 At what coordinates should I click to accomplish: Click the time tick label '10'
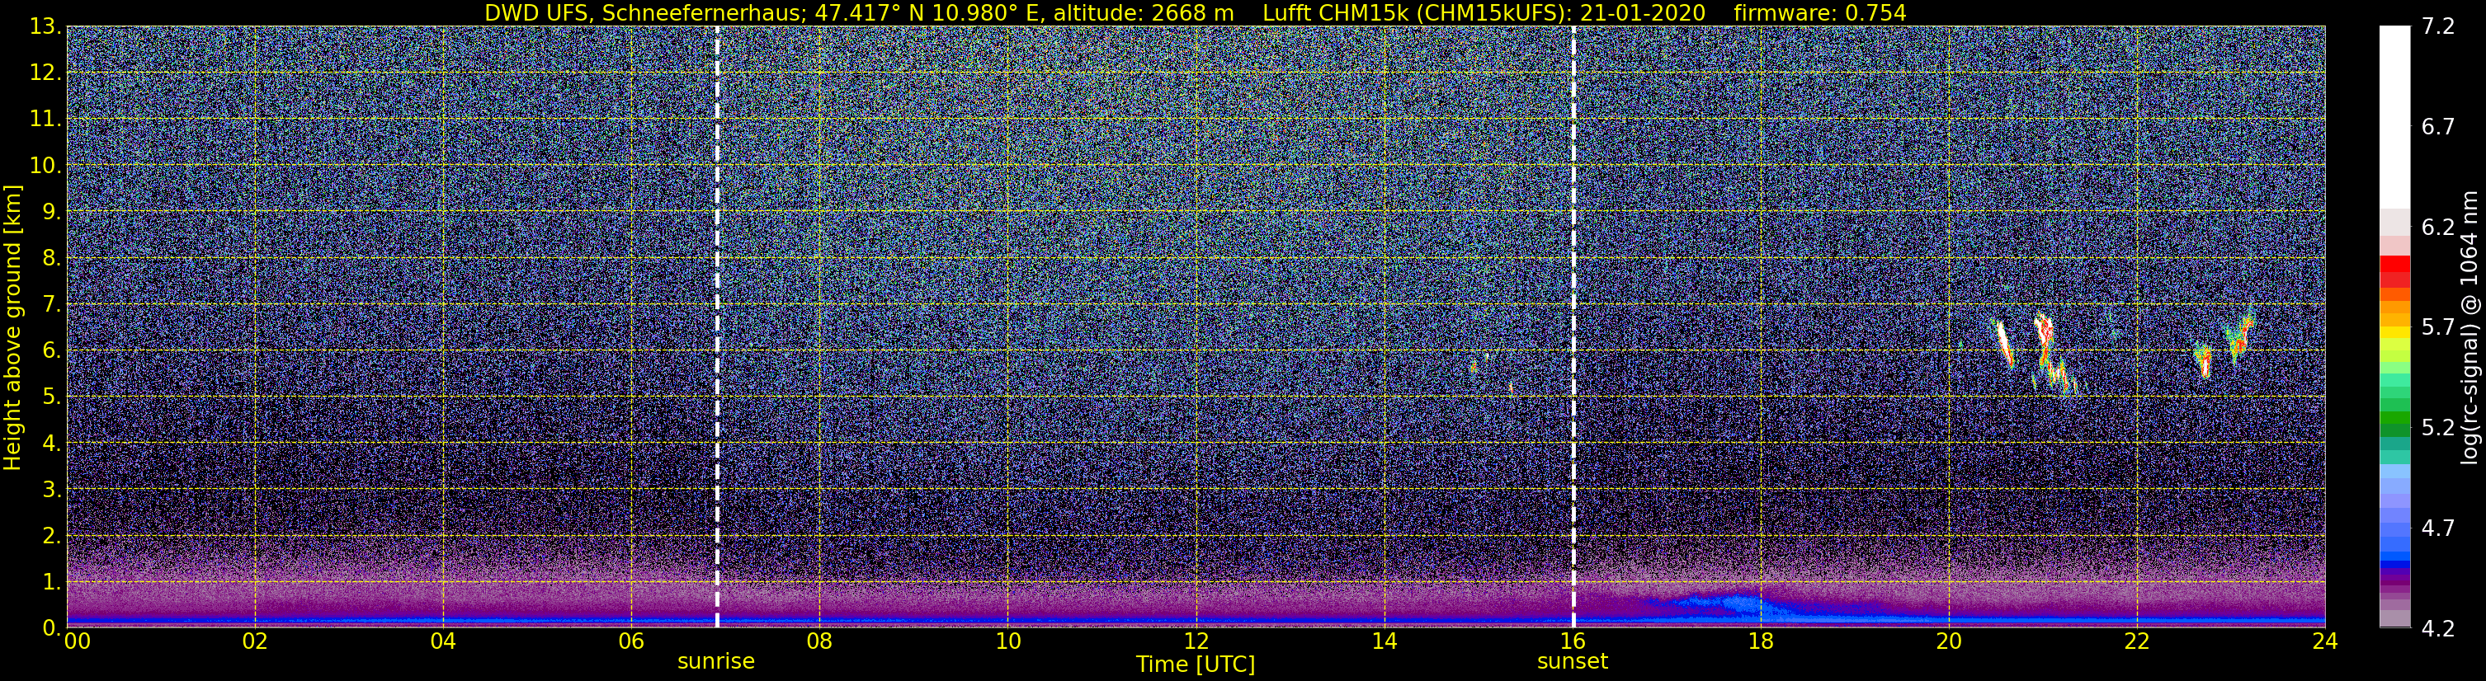[x=1007, y=642]
